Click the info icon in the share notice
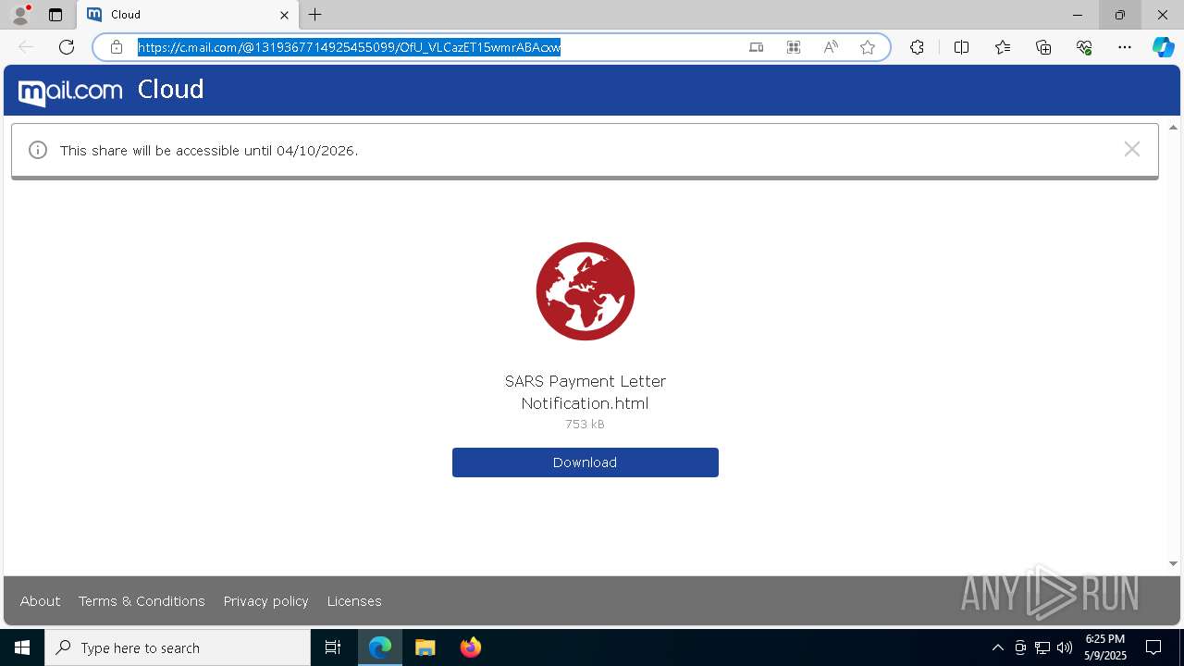The image size is (1184, 666). [38, 150]
